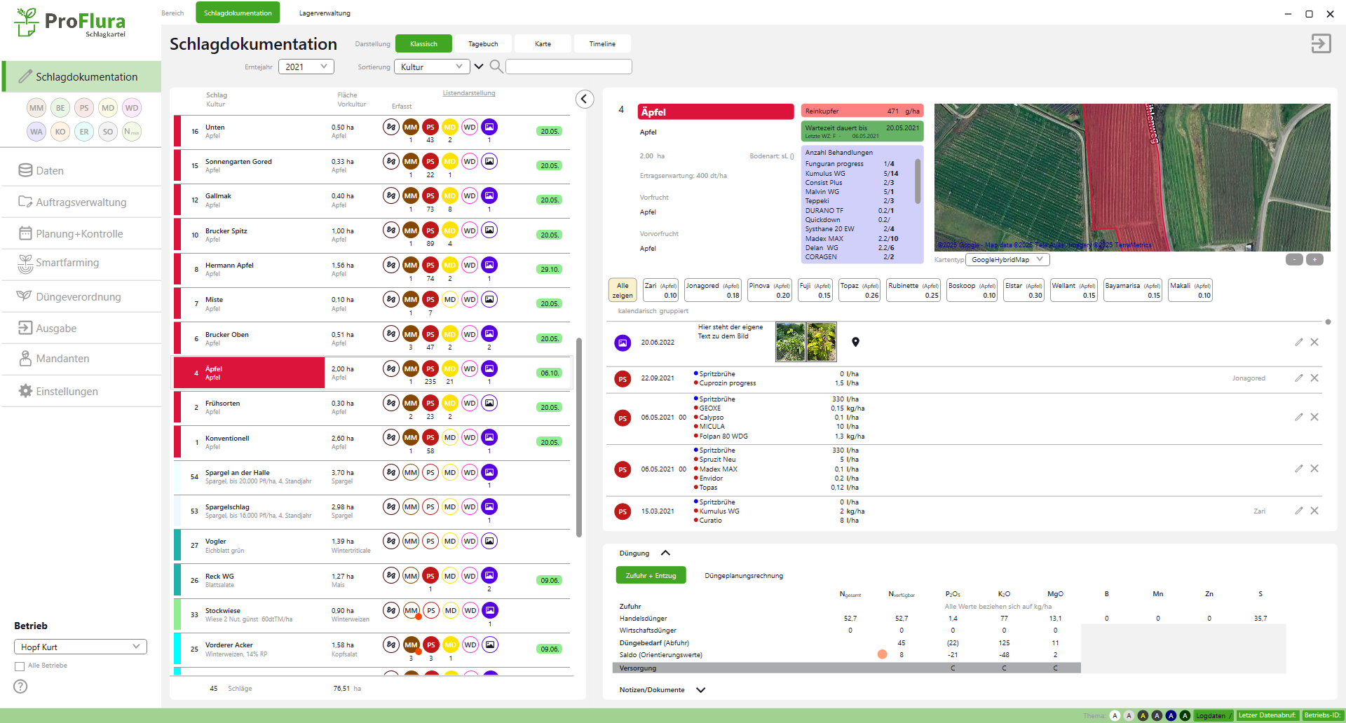Click the Zufuhr + Entzug button

[651, 576]
